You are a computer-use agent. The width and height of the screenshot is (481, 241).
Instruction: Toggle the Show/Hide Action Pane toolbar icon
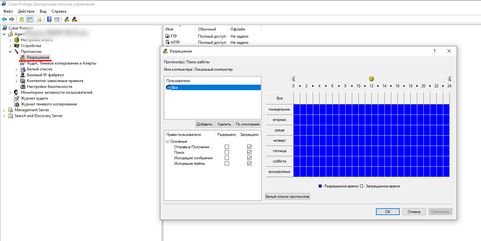point(57,19)
